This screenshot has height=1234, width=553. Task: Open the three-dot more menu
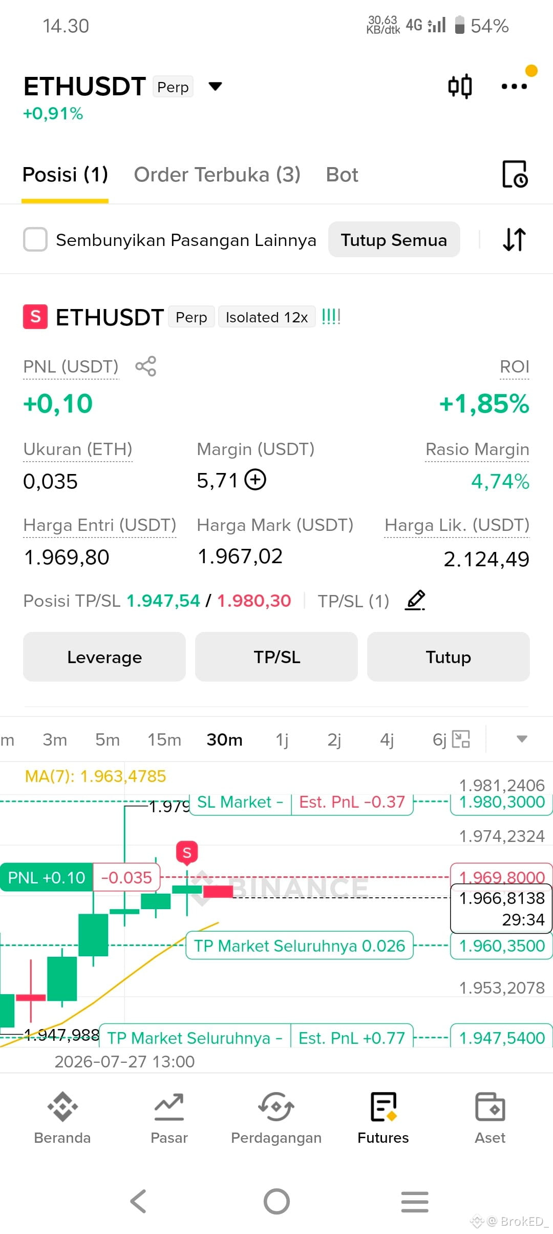tap(514, 86)
